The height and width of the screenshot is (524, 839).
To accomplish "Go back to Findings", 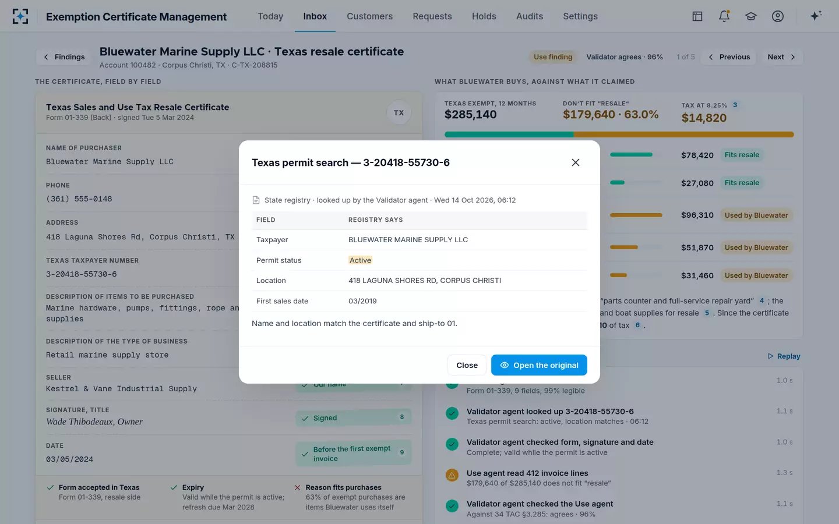I will tap(64, 57).
